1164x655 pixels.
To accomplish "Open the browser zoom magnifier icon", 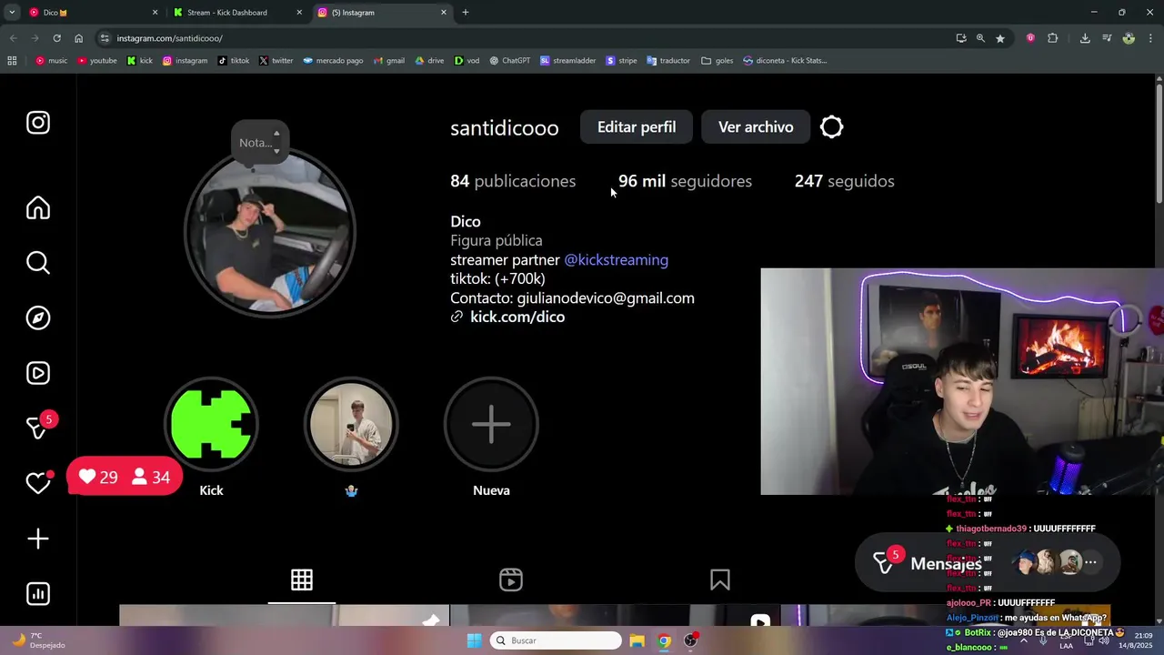I will [980, 38].
